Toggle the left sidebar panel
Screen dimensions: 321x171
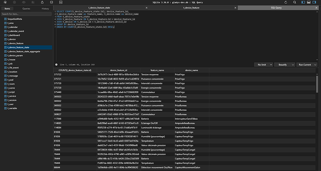point(303,2)
